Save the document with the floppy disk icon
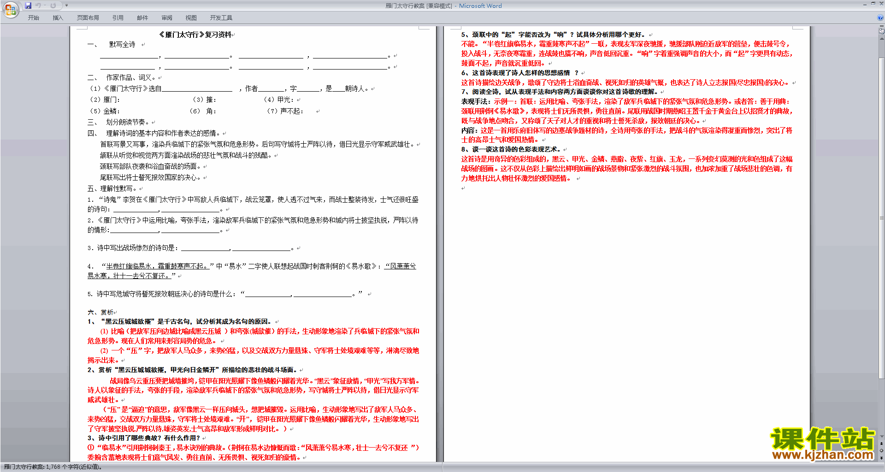 [x=28, y=6]
